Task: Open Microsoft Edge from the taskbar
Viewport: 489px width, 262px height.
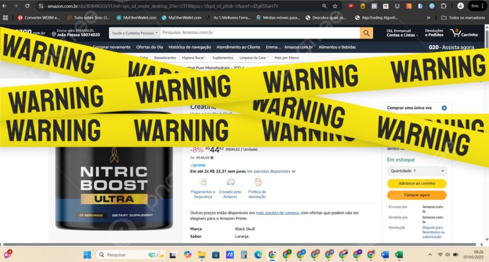Action: click(x=257, y=255)
